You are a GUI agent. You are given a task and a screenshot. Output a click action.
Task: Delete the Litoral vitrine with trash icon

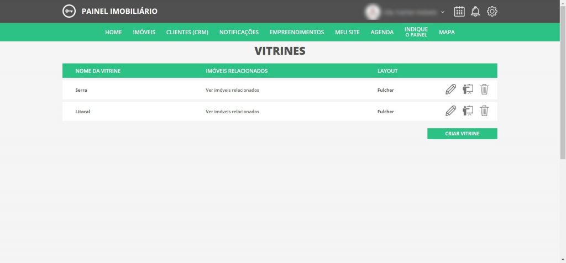tap(484, 111)
